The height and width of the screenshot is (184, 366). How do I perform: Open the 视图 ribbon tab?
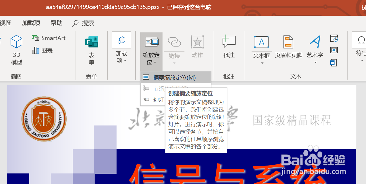pyautogui.click(x=6, y=23)
